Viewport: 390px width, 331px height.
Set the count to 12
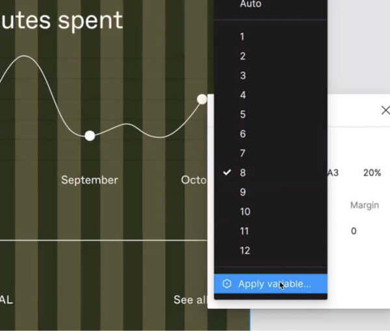(x=244, y=251)
